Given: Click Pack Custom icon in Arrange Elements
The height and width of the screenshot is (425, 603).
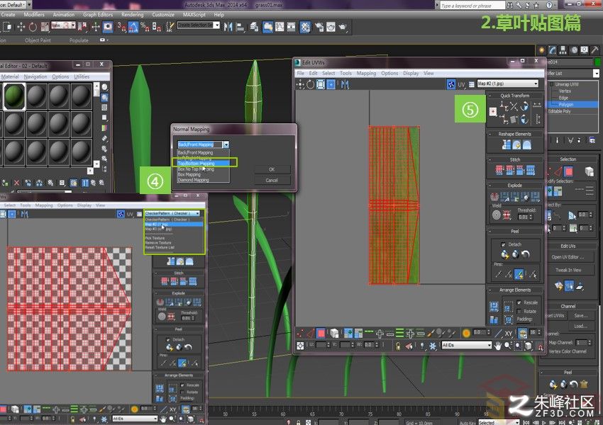Looking at the screenshot, I should [494, 307].
